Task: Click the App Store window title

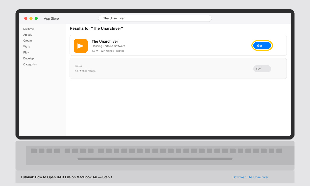Action: [51, 19]
